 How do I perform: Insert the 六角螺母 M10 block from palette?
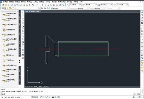pyautogui.click(x=9, y=30)
